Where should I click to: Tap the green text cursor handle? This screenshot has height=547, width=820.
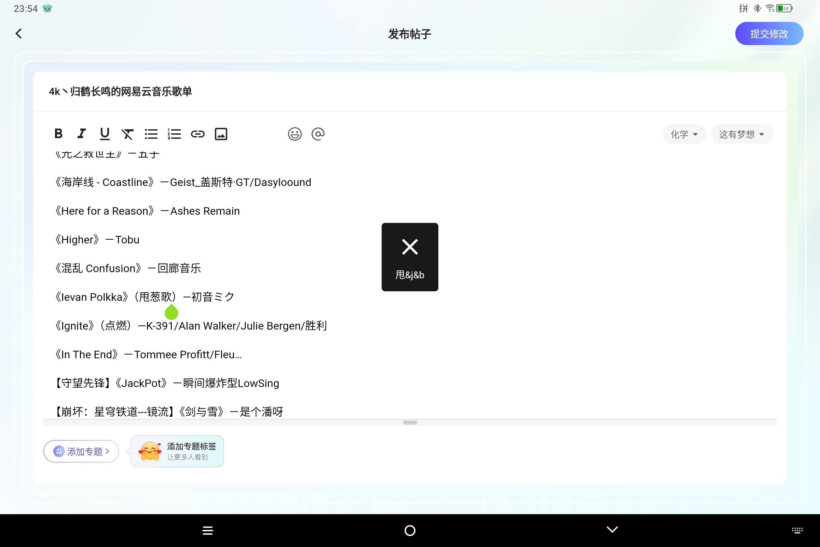pos(172,312)
